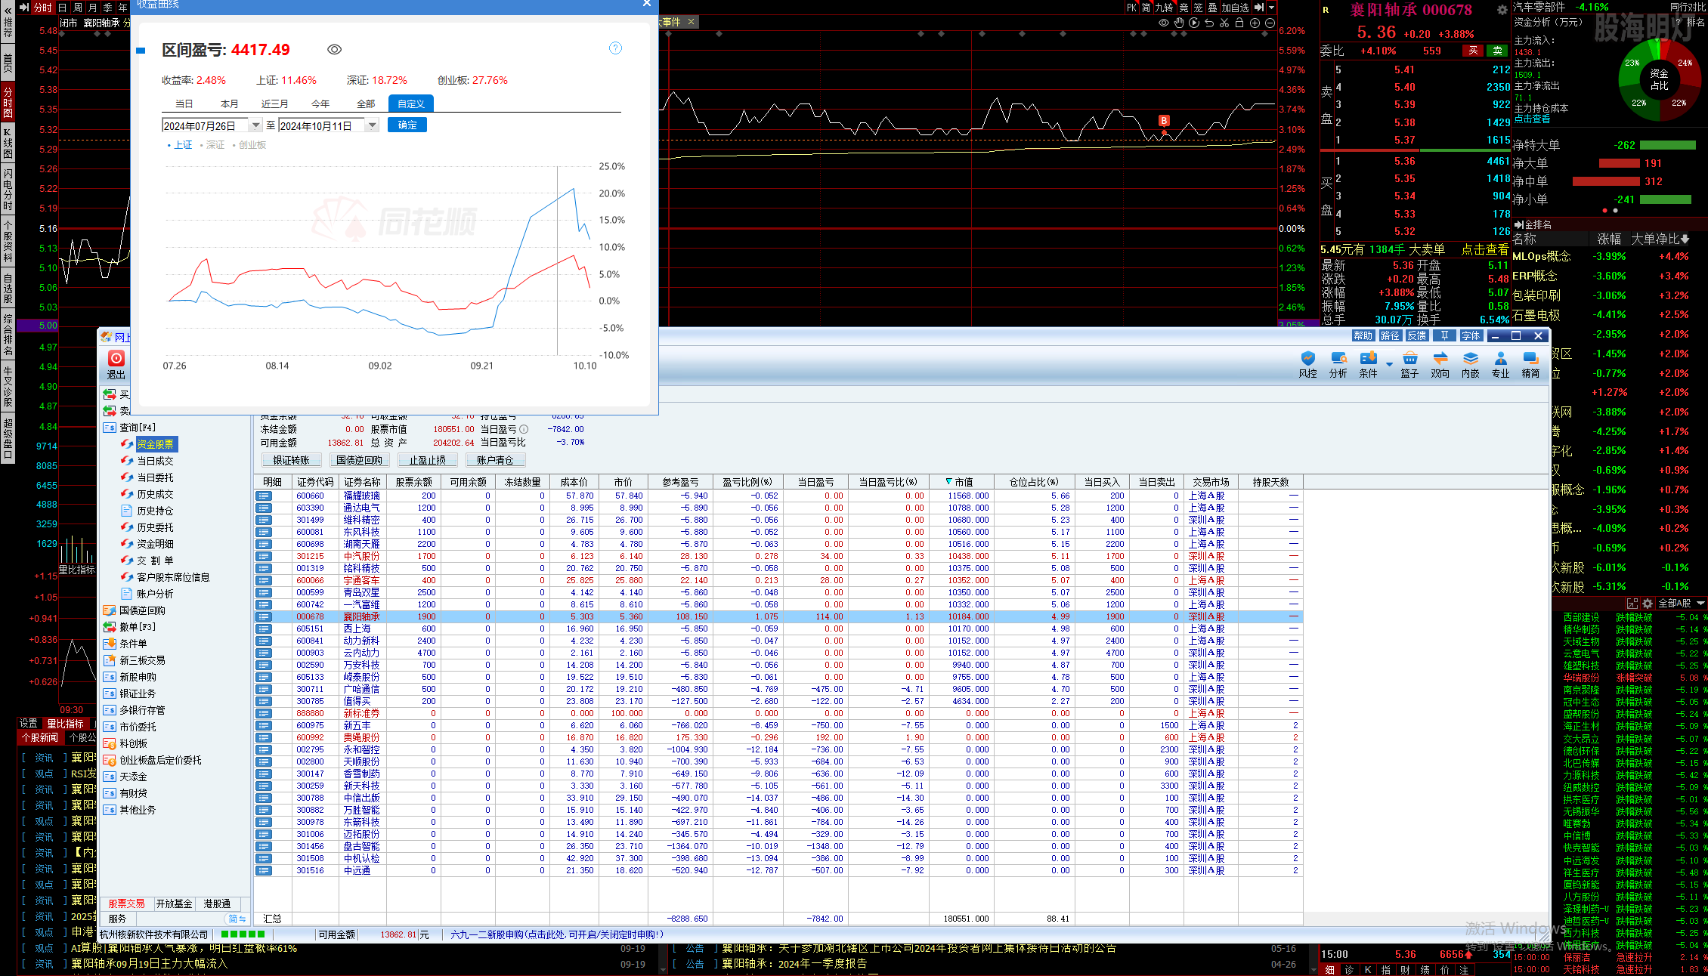Open the 条件 conditional order tool

pos(1368,364)
